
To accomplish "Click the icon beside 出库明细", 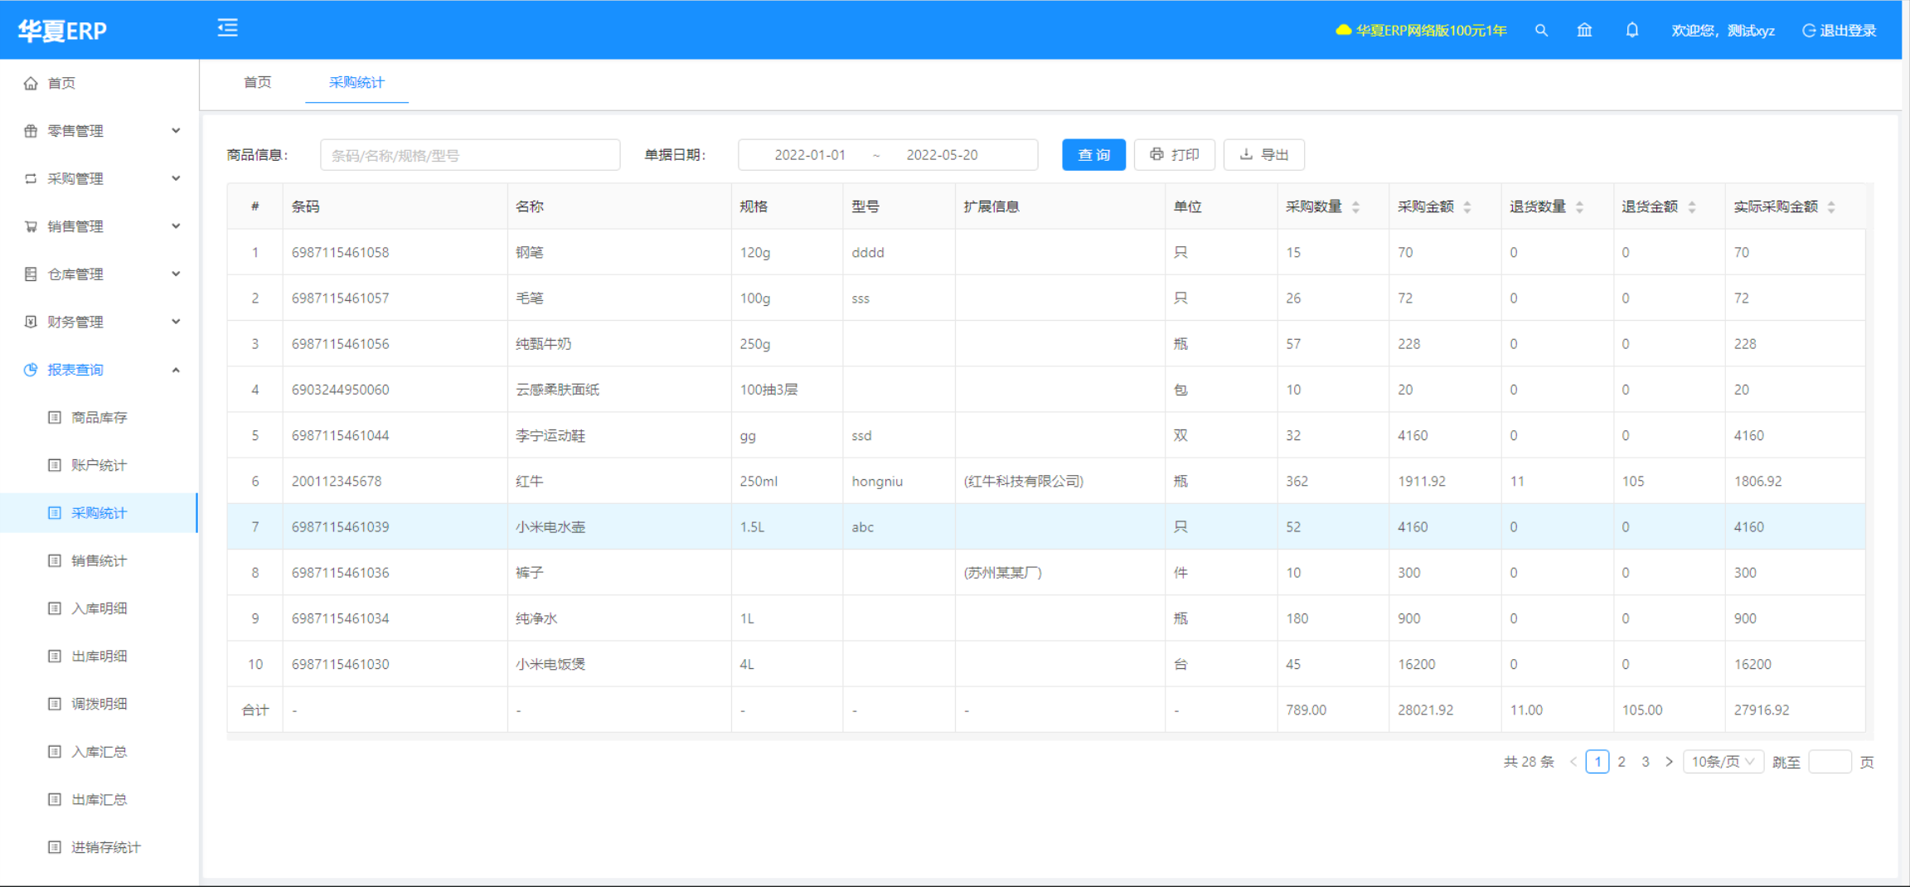I will 55,656.
